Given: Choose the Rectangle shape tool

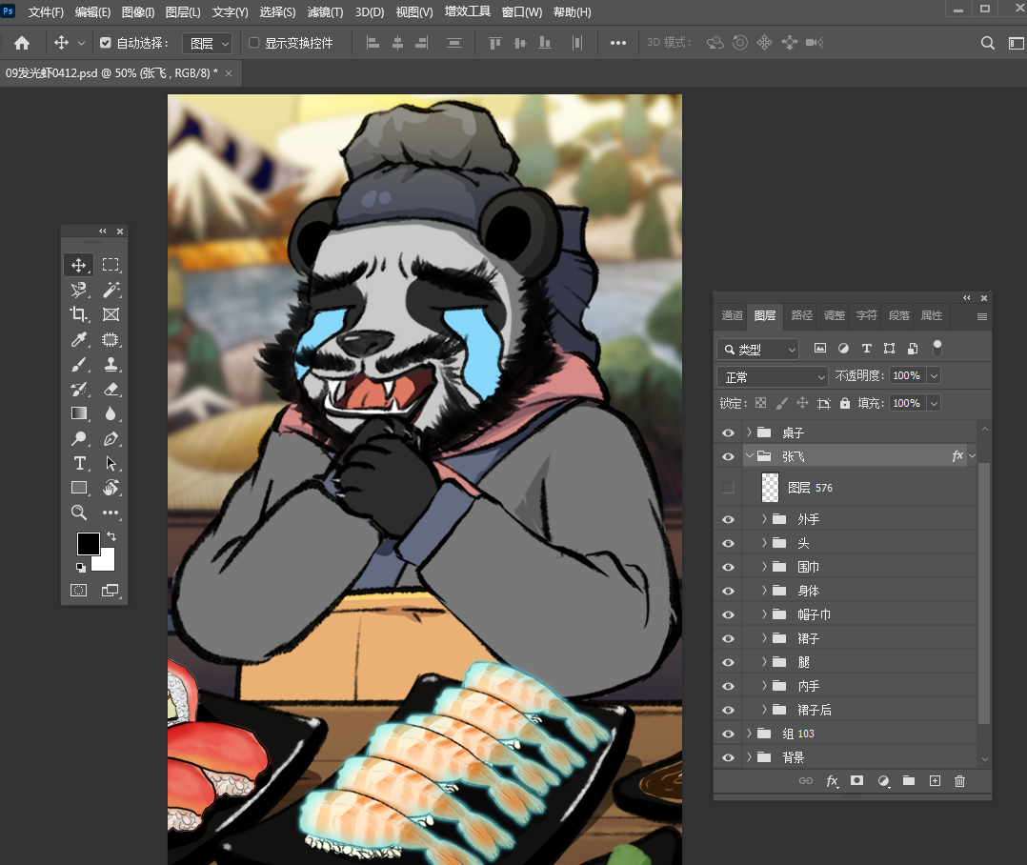Looking at the screenshot, I should point(78,488).
